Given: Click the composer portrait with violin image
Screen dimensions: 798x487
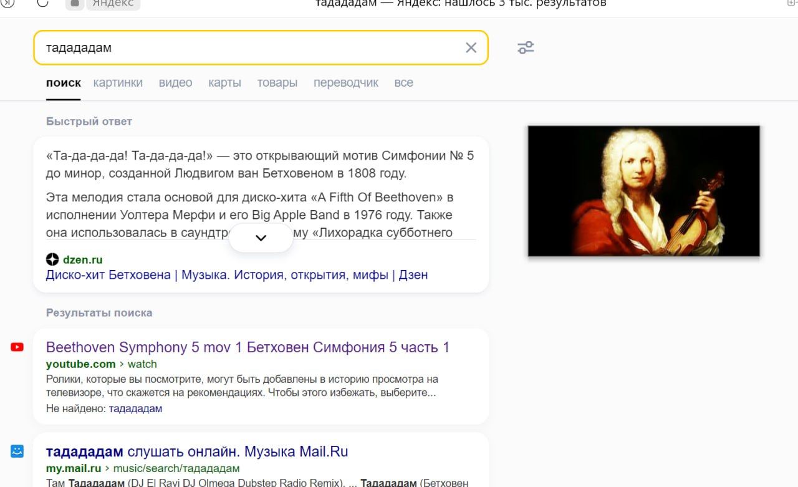Looking at the screenshot, I should tap(643, 191).
